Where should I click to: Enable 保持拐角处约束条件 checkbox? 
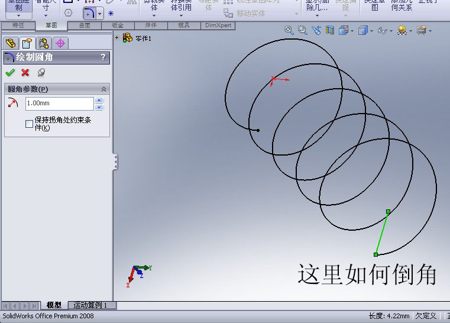click(x=29, y=124)
